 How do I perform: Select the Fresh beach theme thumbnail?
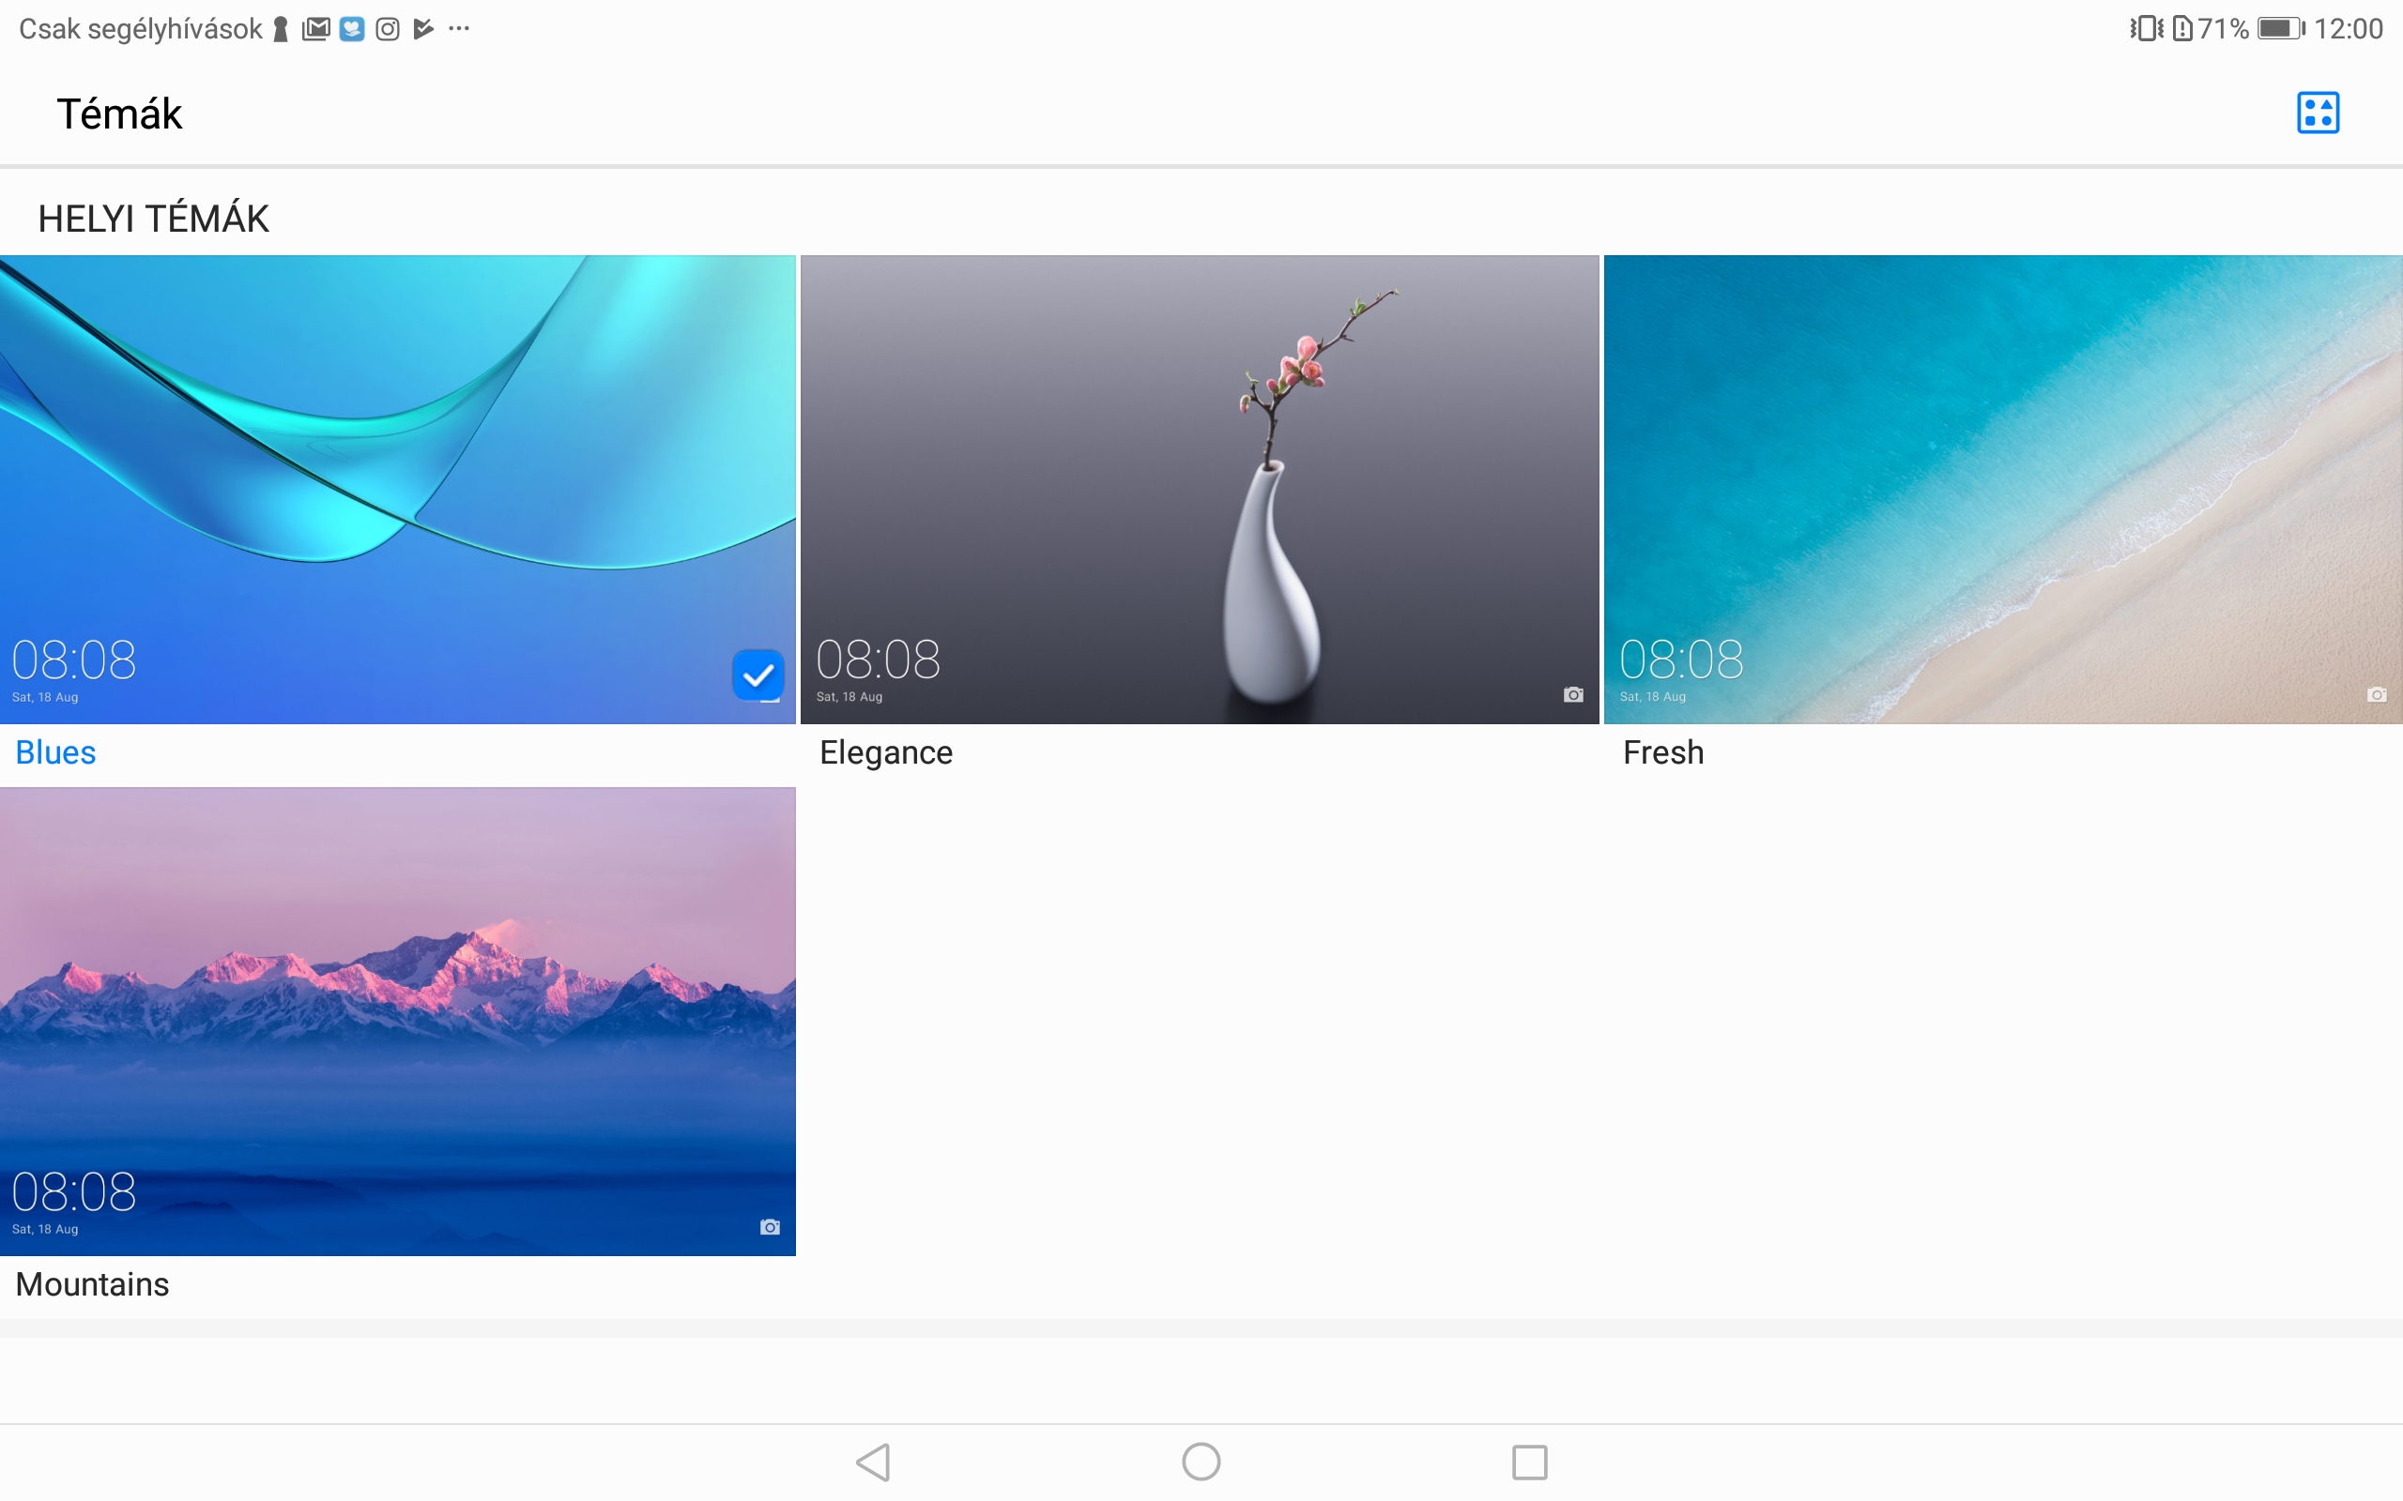(2002, 489)
